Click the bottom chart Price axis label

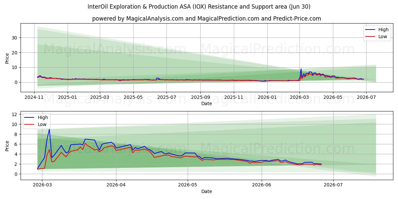[7, 146]
